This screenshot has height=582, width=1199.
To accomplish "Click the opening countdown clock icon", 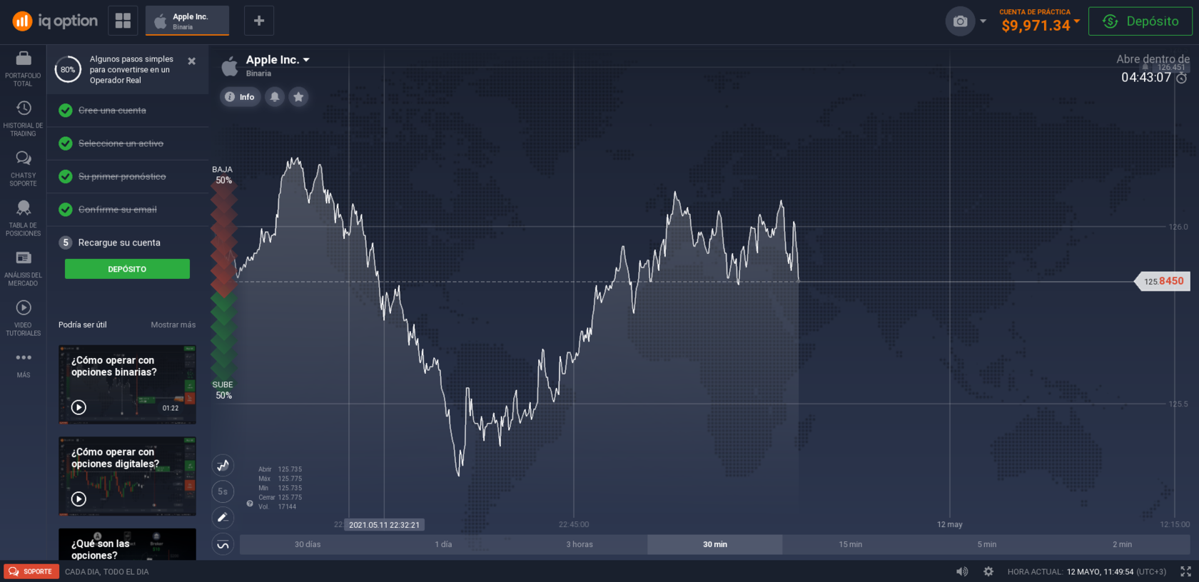I will pos(1182,78).
